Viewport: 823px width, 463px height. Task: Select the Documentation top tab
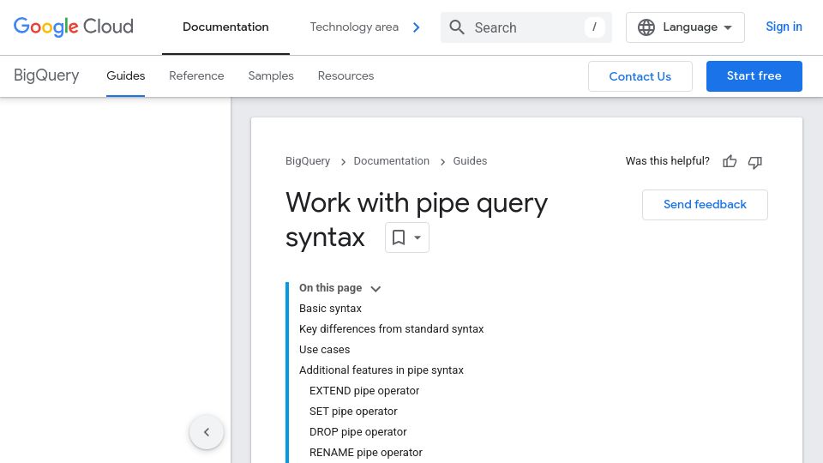pyautogui.click(x=225, y=27)
